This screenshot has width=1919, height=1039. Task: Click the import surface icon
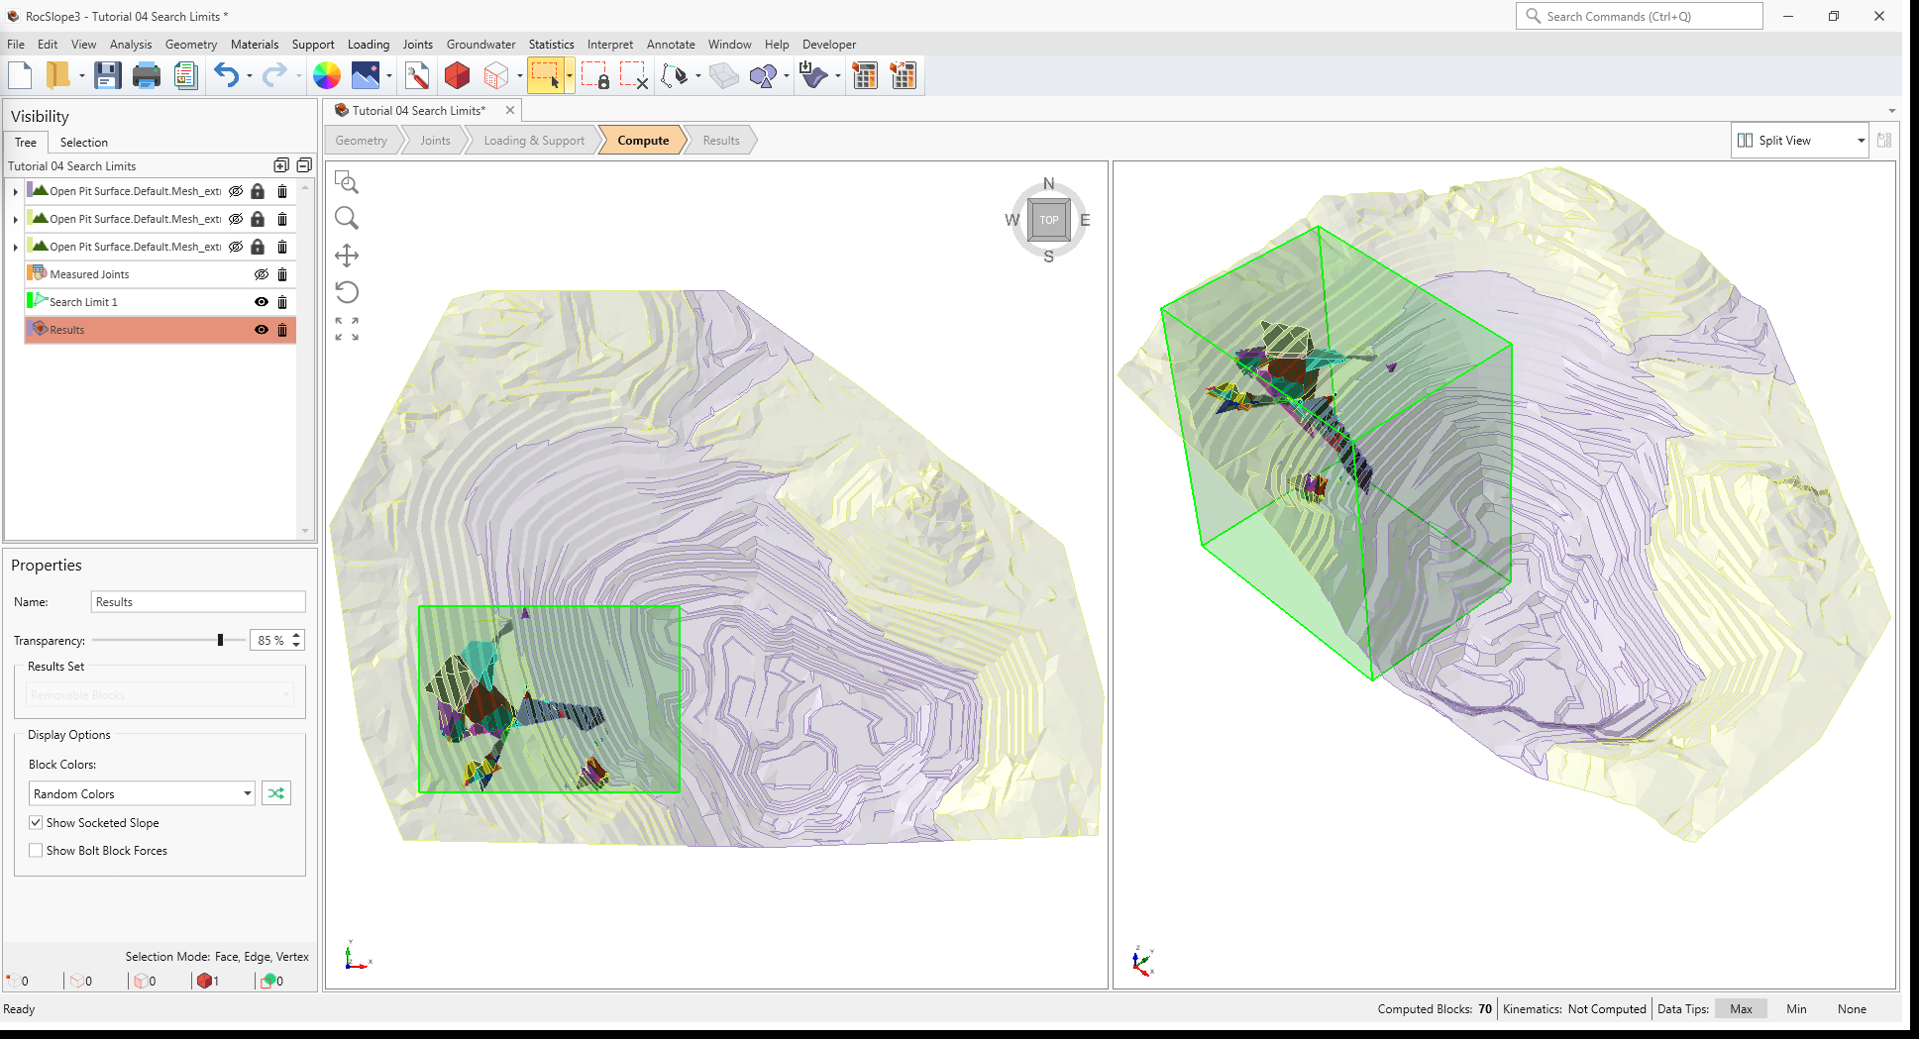pos(813,75)
